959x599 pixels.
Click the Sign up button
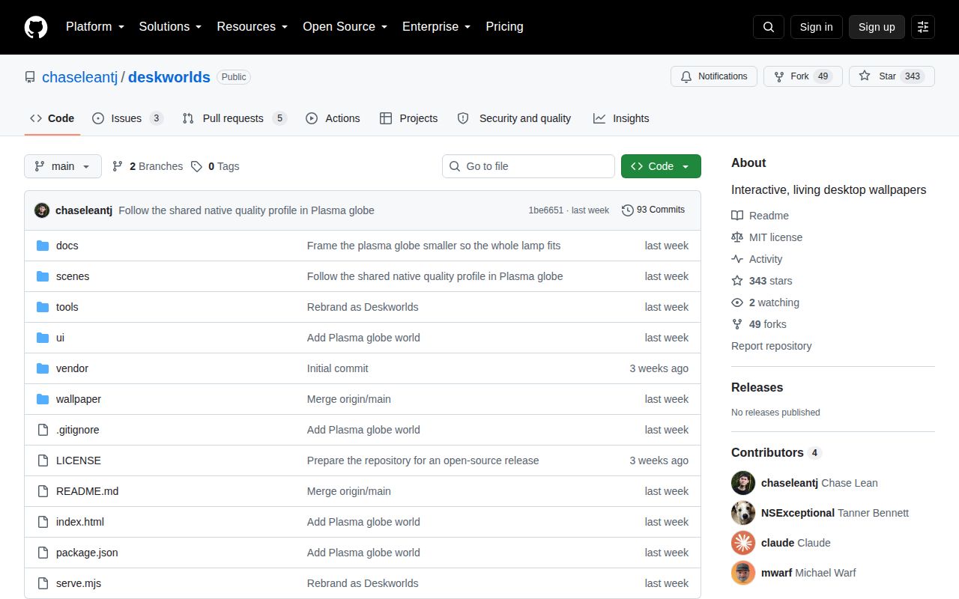point(877,27)
